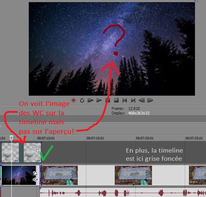Click the red Record button
Image resolution: width=206 pixels, height=197 pixels.
tap(74, 100)
